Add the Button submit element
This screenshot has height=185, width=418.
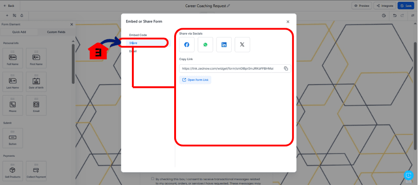13,138
